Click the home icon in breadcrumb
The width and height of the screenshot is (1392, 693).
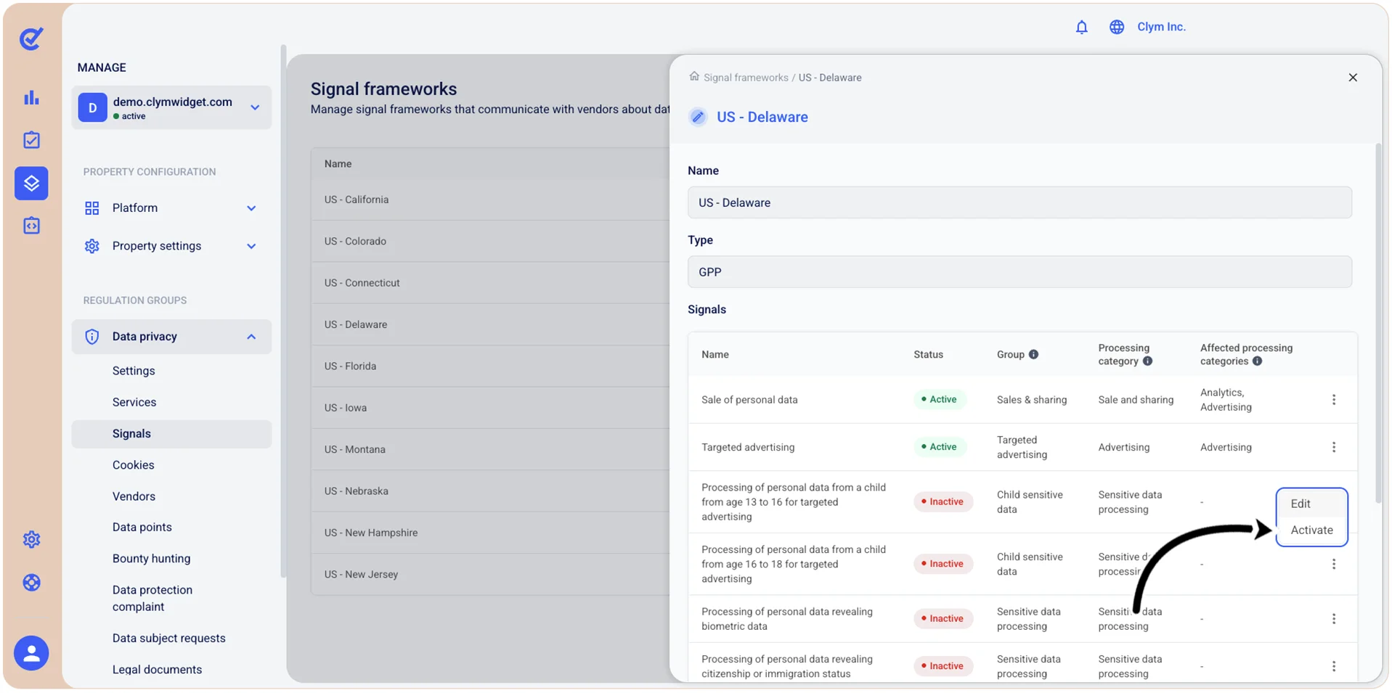tap(694, 76)
